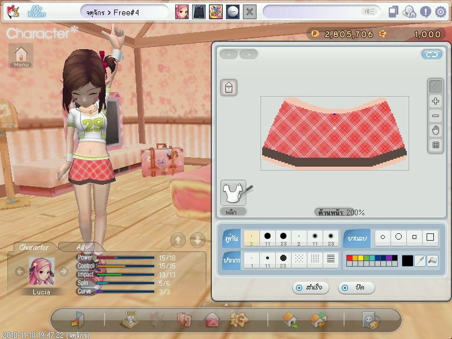Click the shirt with brush icon
452x339 pixels.
(x=234, y=193)
